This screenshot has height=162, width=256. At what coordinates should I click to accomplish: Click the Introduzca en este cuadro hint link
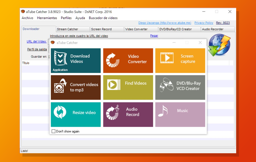pos(79,36)
